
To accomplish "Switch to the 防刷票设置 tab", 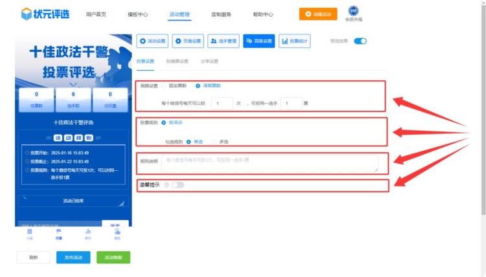I will pos(177,62).
